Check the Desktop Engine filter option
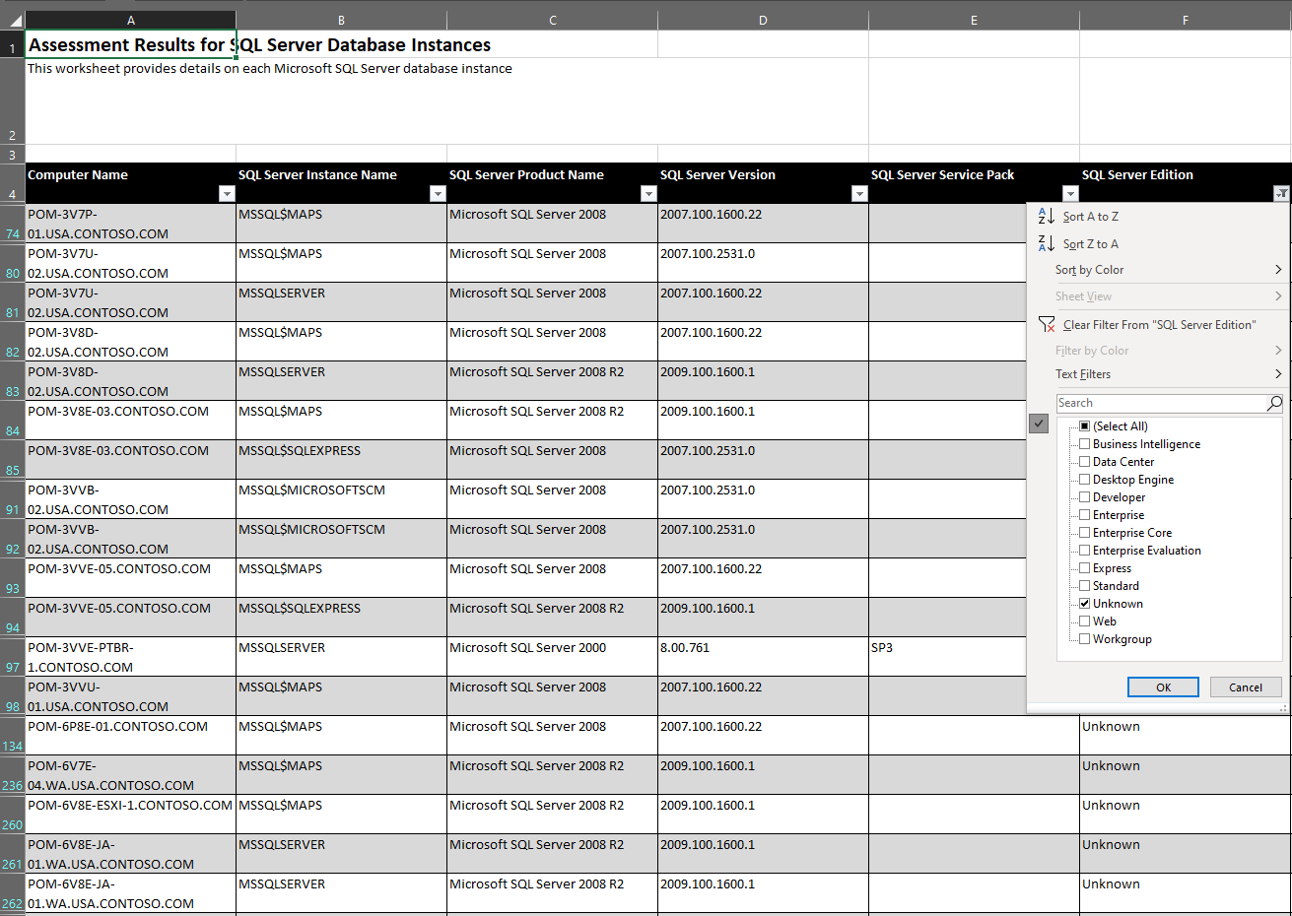1292x916 pixels. coord(1084,480)
